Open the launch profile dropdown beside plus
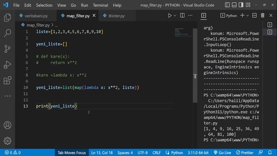Screen dimensions: 277x156 click(x=248, y=16)
